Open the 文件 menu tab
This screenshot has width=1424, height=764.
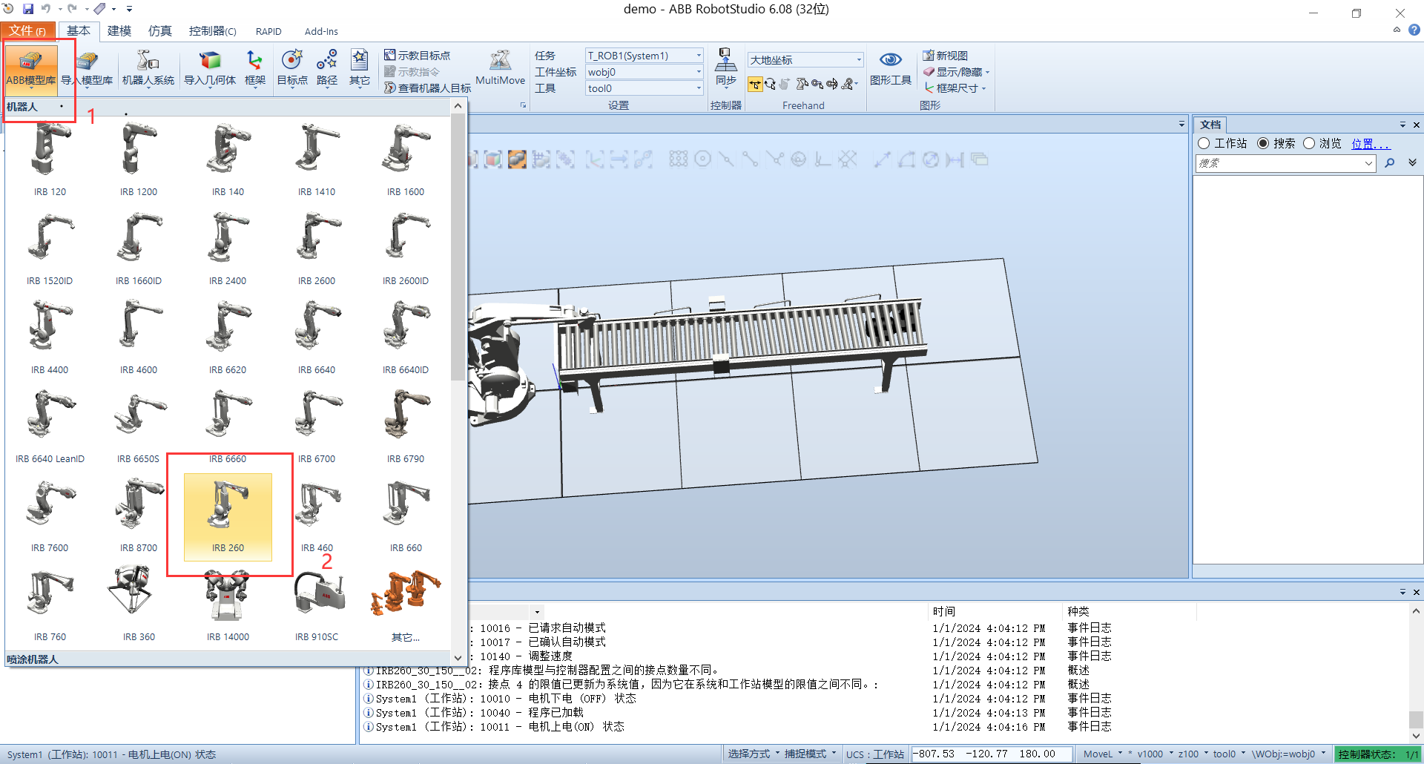[x=27, y=30]
